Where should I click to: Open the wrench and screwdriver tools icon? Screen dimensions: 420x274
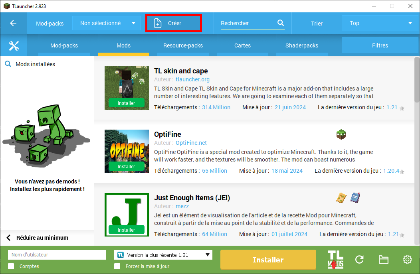(x=14, y=46)
